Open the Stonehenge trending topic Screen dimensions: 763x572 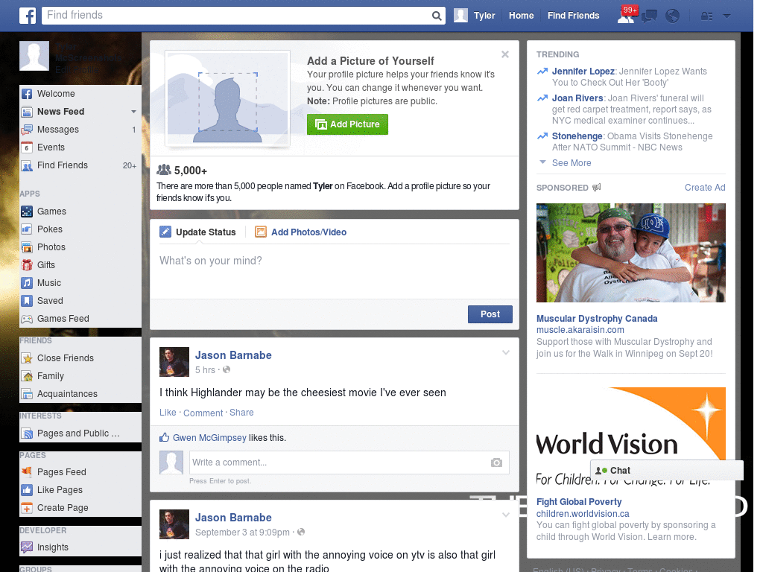point(577,136)
